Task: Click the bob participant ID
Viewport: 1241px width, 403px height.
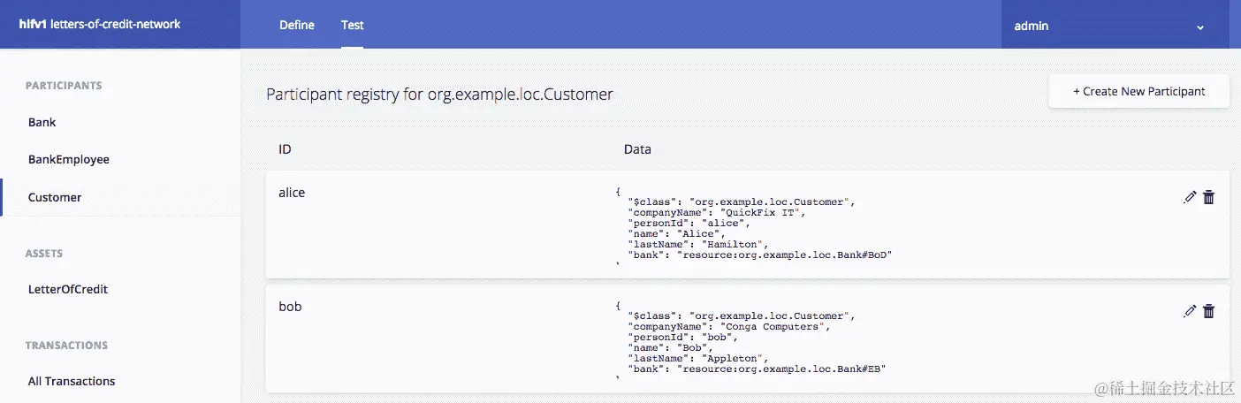Action: pyautogui.click(x=290, y=307)
